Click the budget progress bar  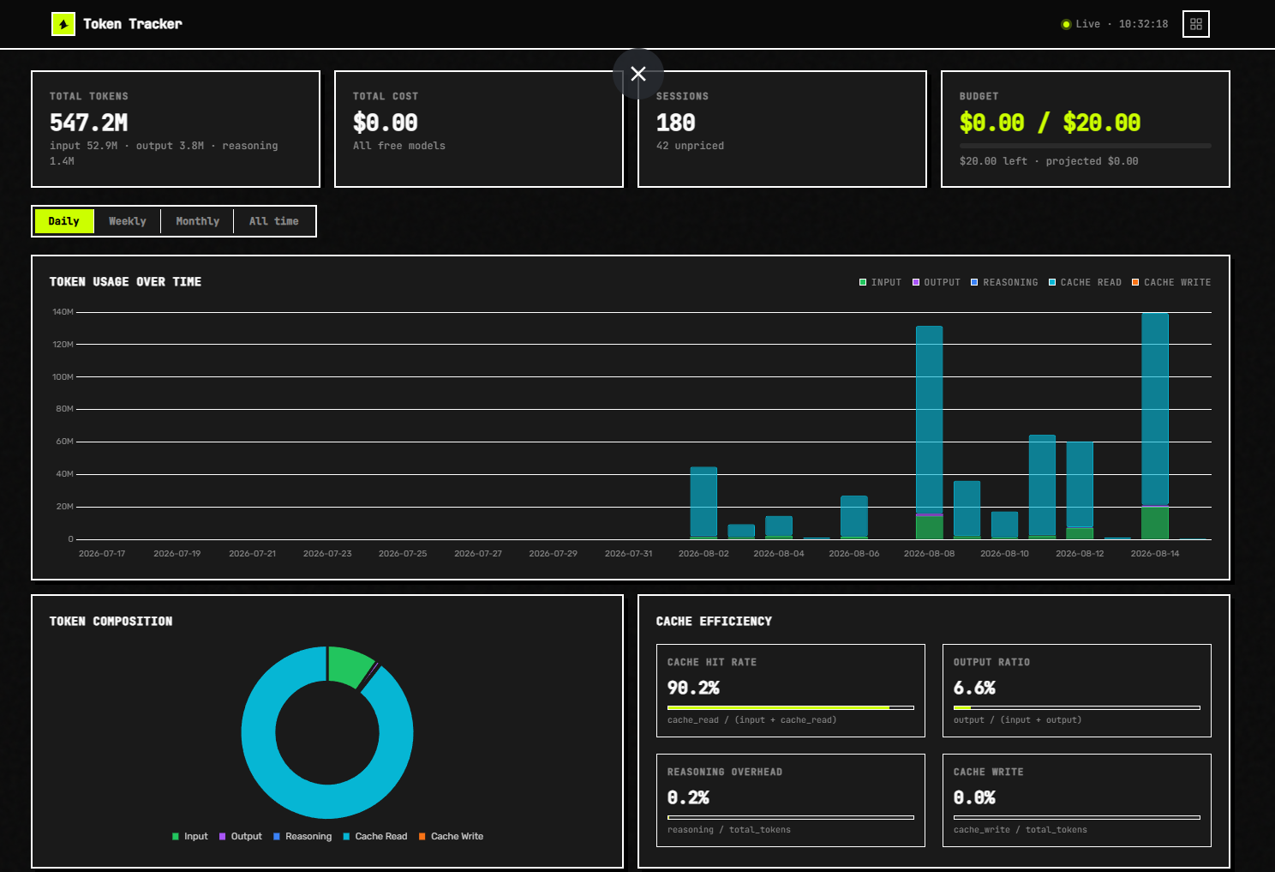tap(1086, 146)
